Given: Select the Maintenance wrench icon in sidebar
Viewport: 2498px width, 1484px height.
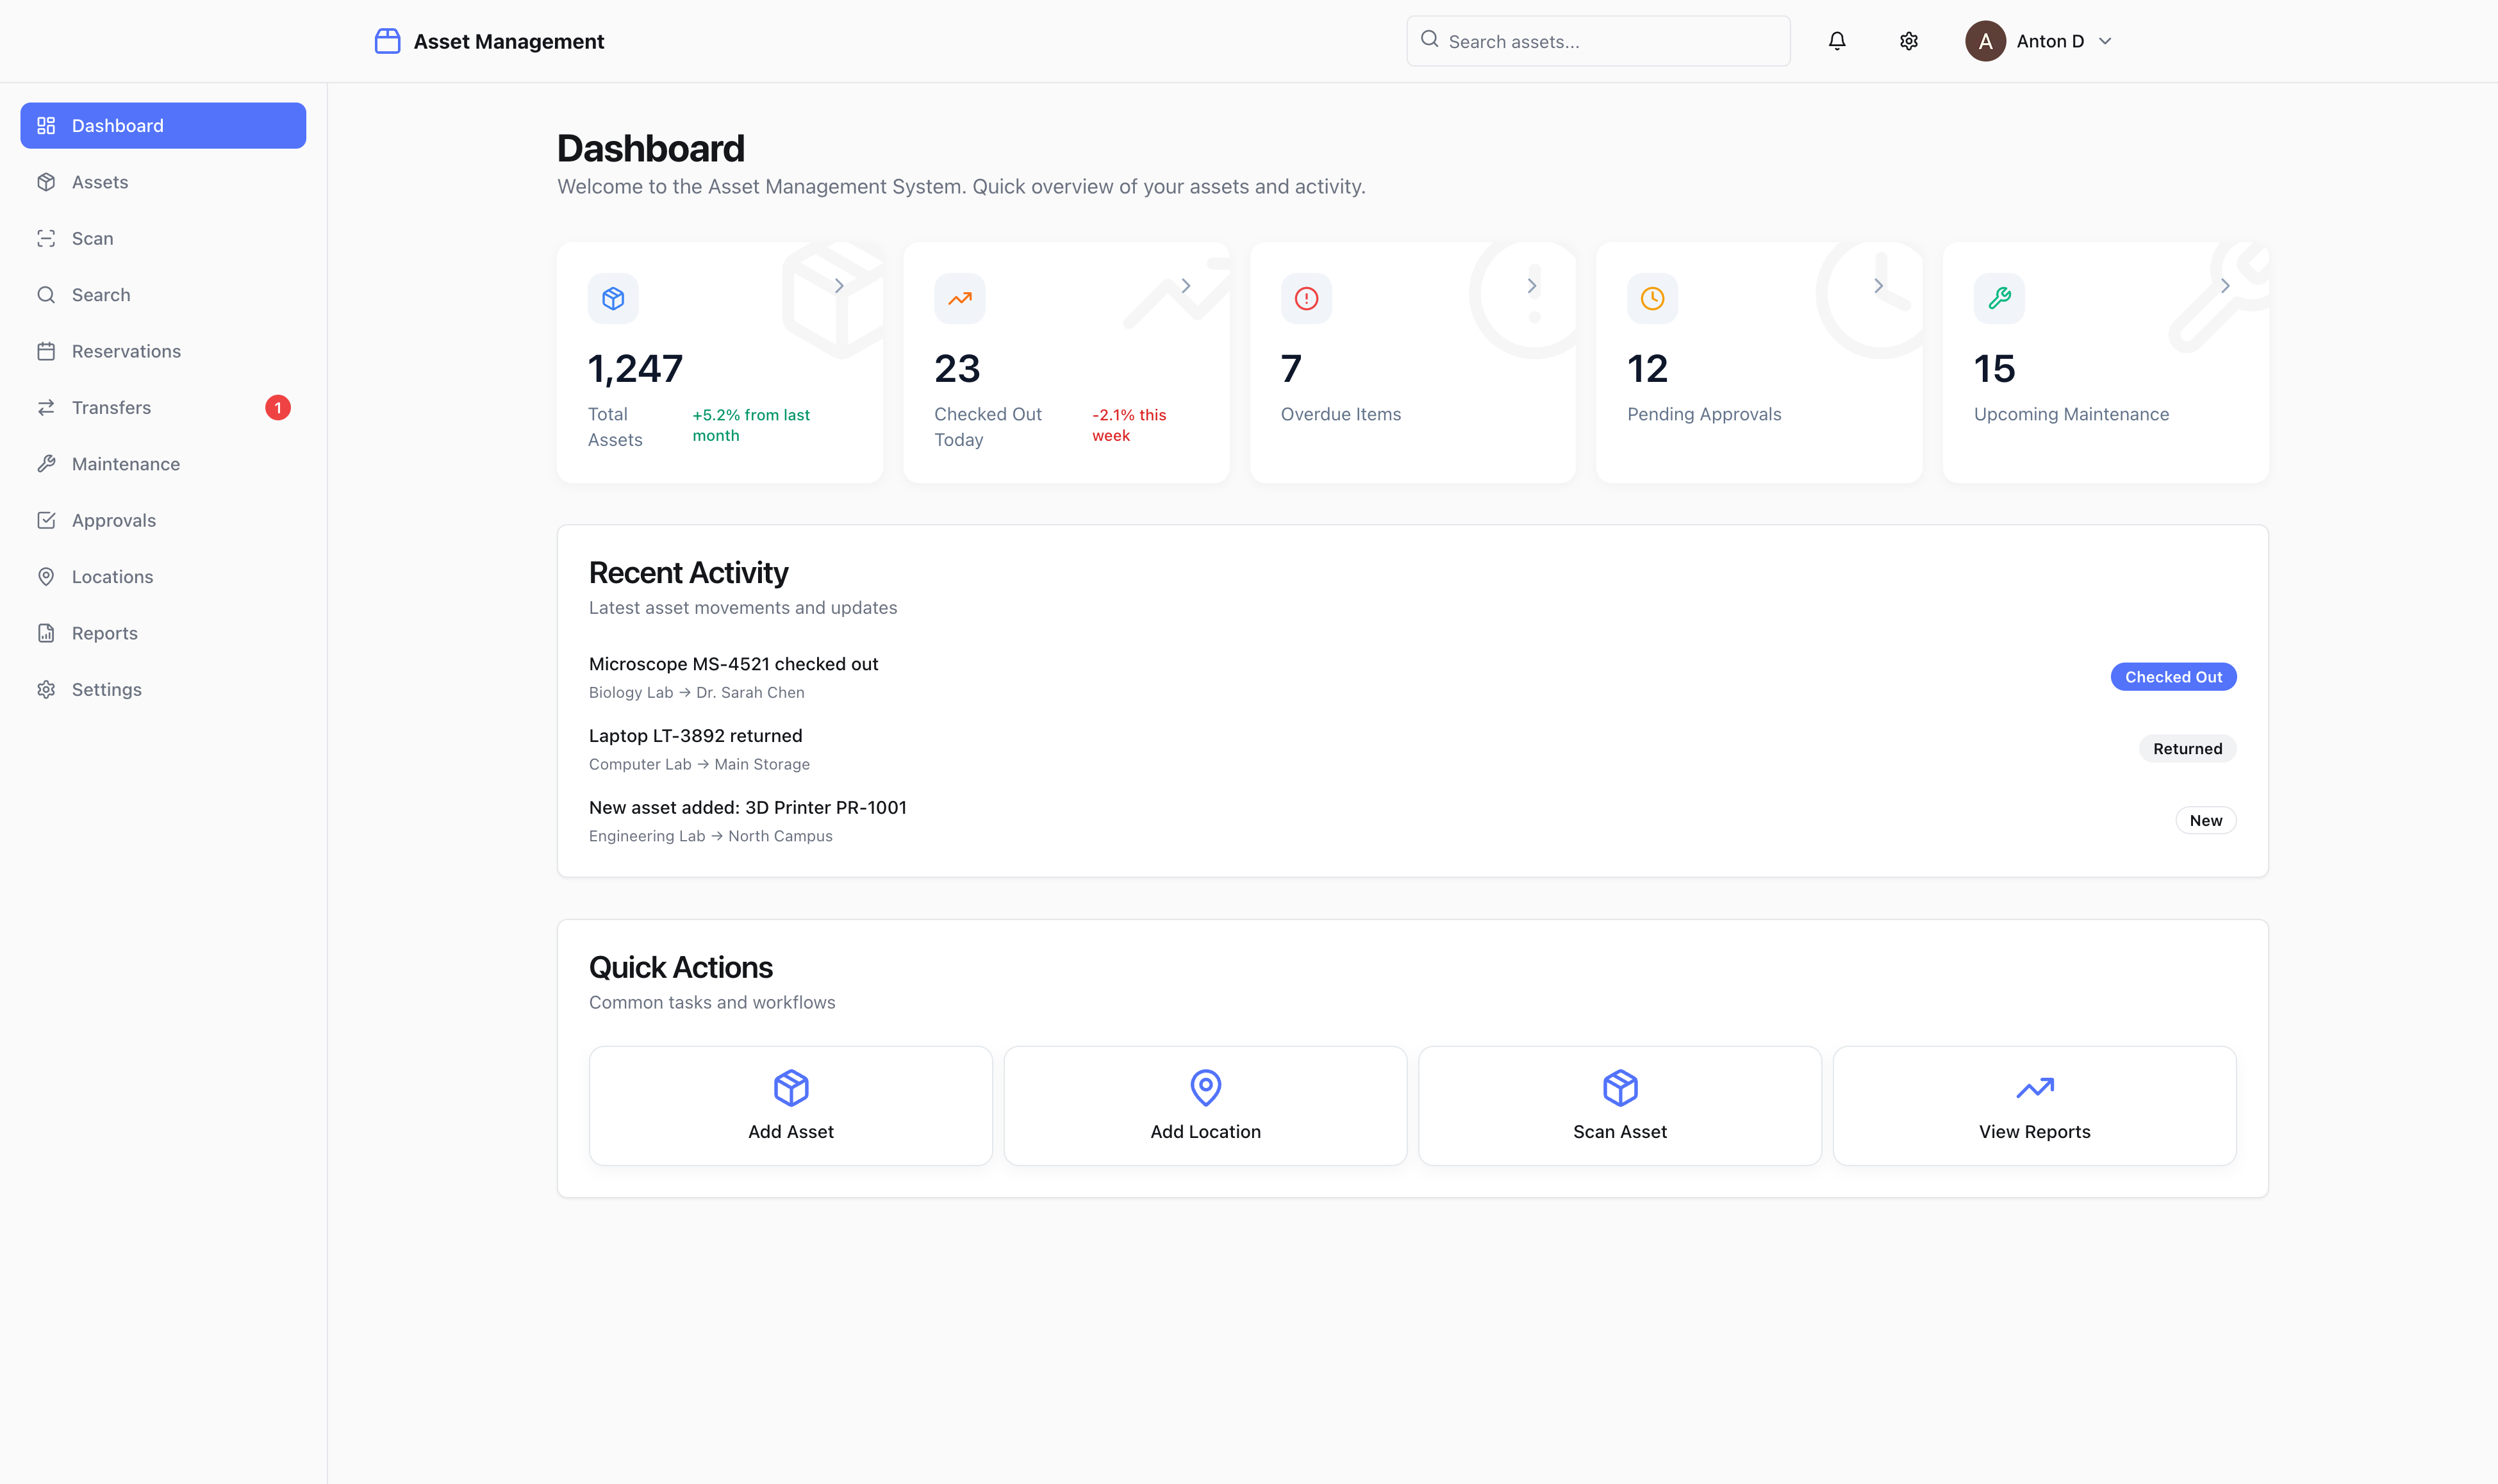Looking at the screenshot, I should click(47, 463).
